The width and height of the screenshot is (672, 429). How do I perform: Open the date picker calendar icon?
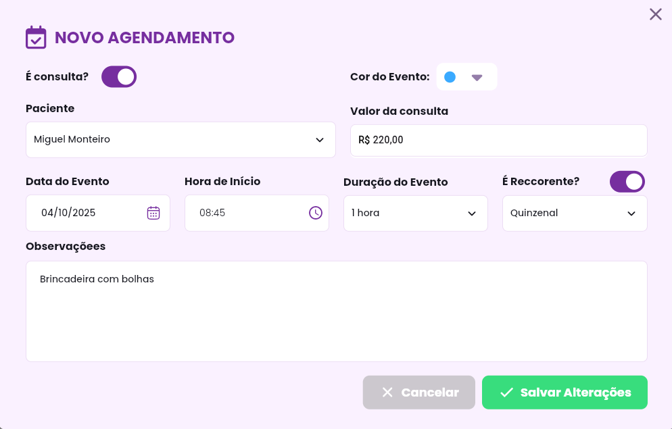153,213
